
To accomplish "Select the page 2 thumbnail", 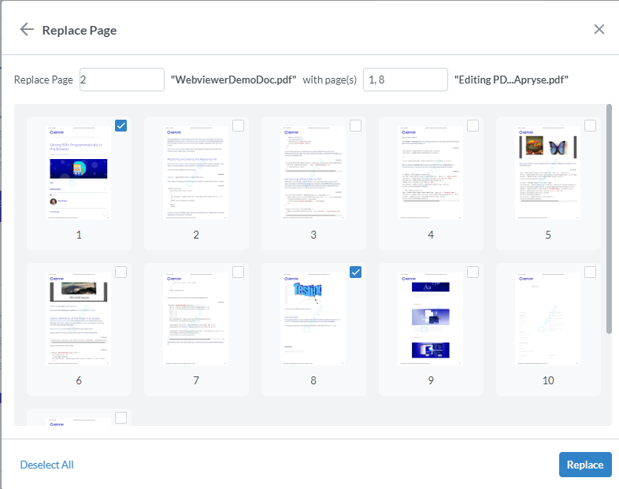I will pos(196,172).
